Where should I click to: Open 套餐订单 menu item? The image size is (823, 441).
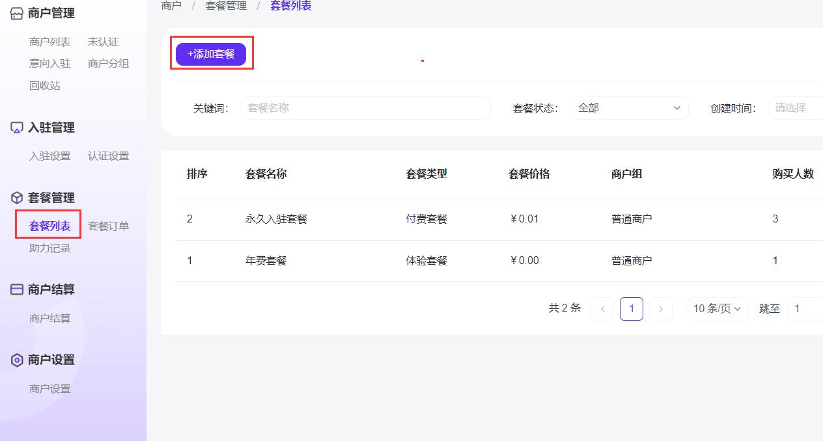[109, 226]
